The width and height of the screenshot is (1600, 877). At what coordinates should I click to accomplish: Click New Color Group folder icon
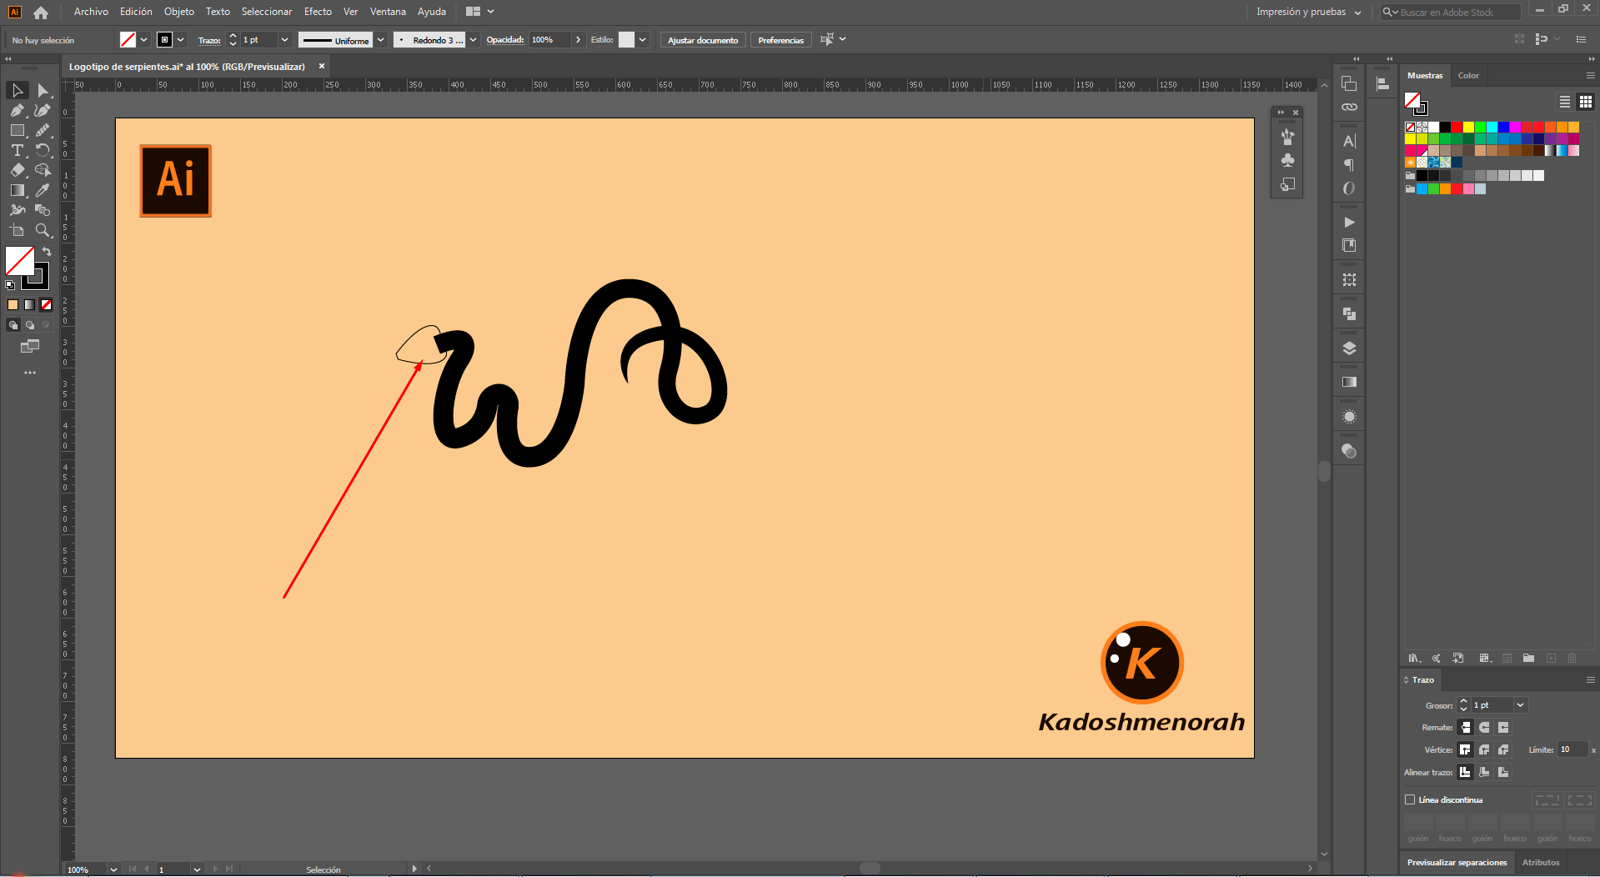(x=1528, y=658)
